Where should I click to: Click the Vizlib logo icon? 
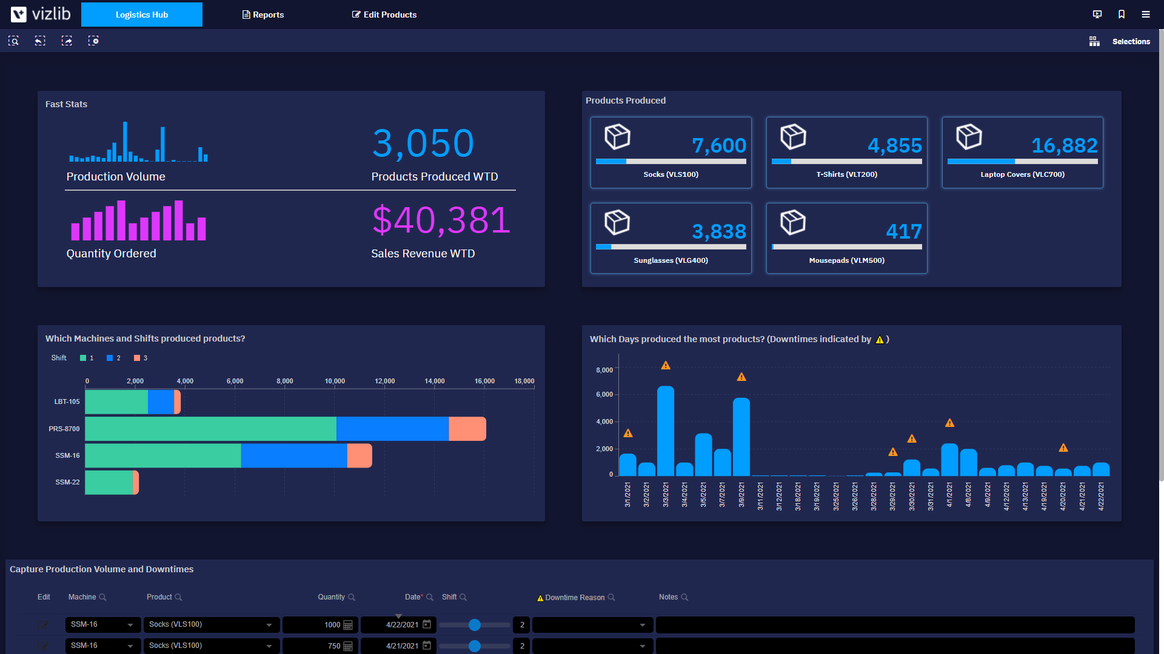tap(19, 14)
